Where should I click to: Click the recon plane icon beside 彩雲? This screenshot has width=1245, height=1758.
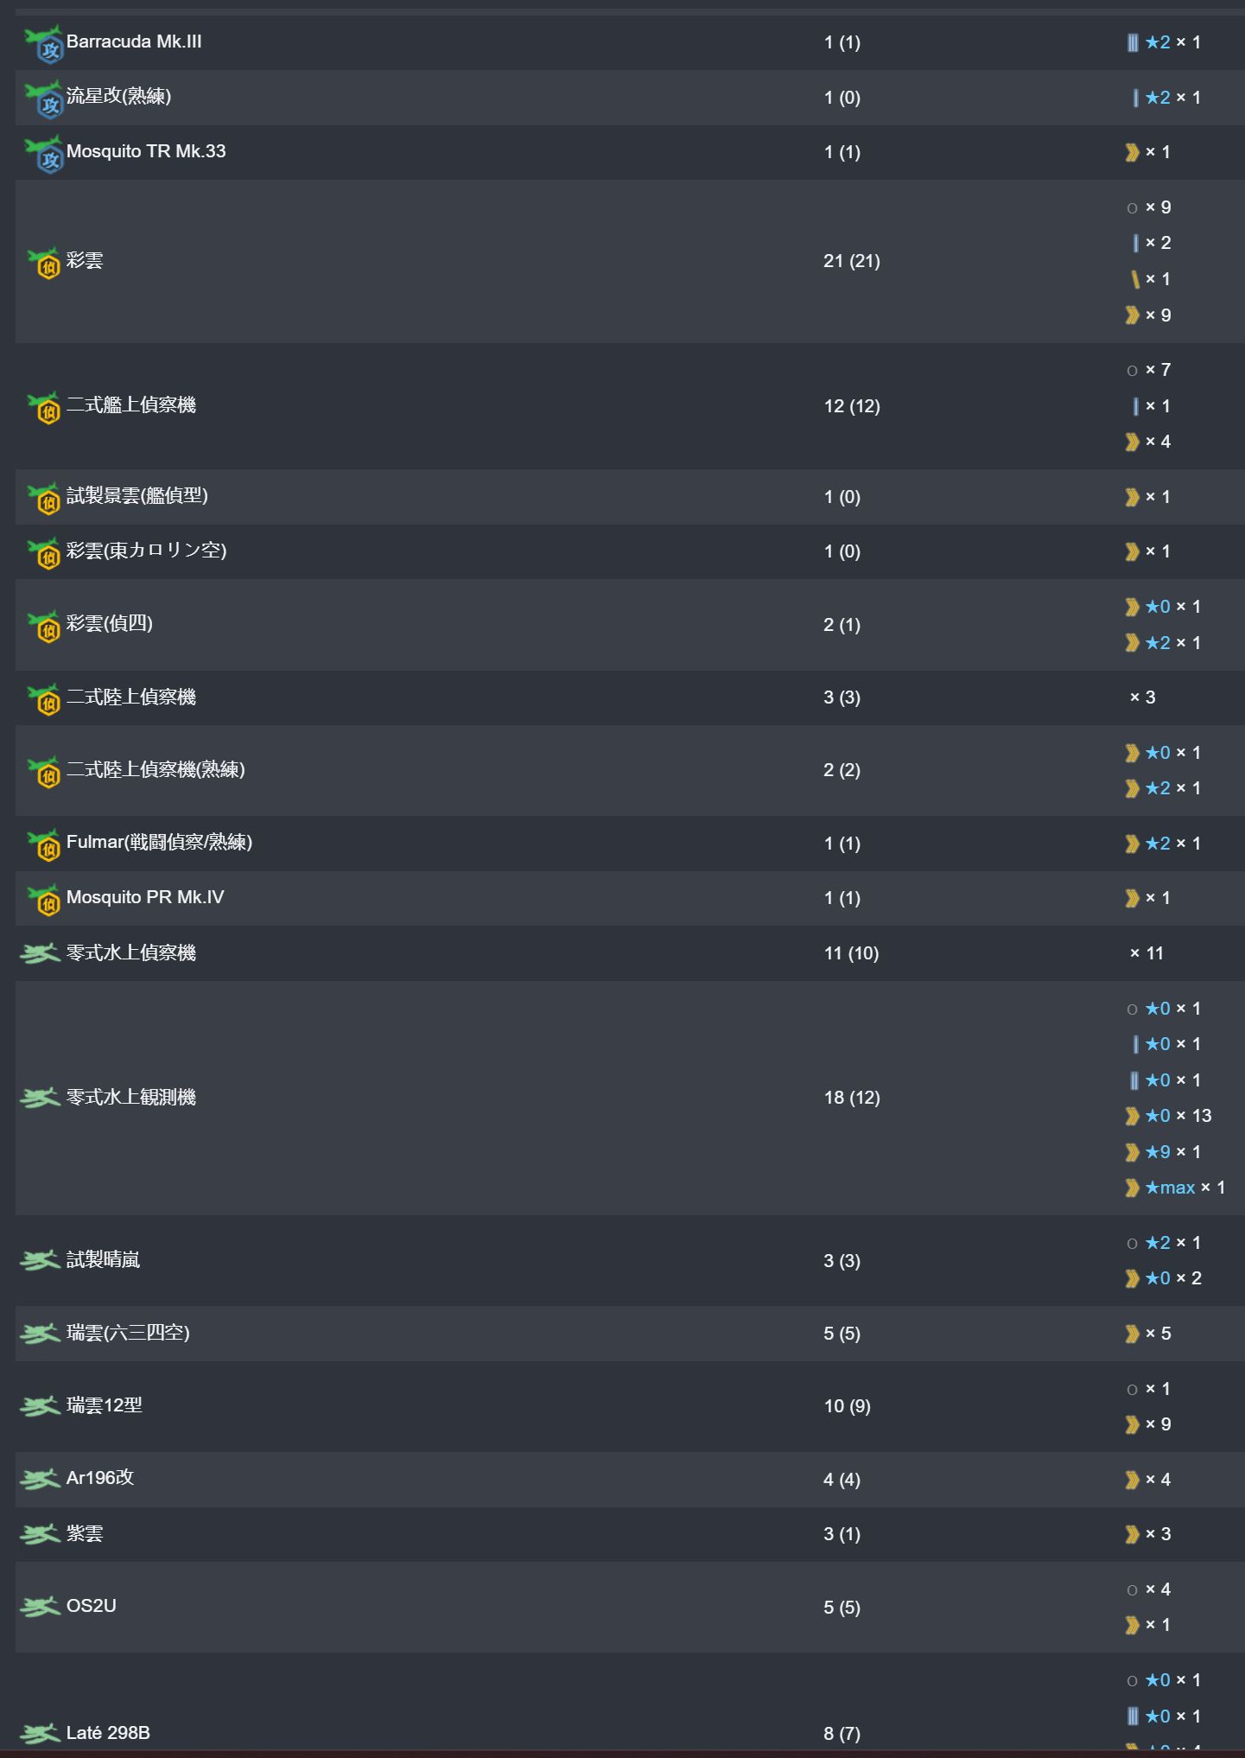click(x=44, y=262)
